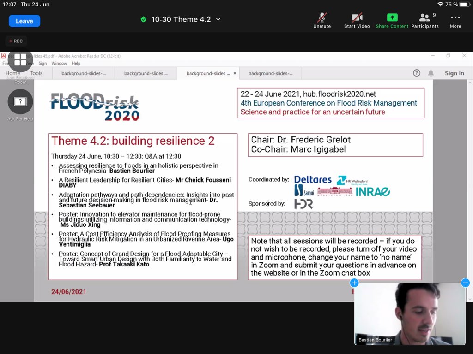Leave the Zoom meeting
Image resolution: width=473 pixels, height=354 pixels.
click(24, 21)
